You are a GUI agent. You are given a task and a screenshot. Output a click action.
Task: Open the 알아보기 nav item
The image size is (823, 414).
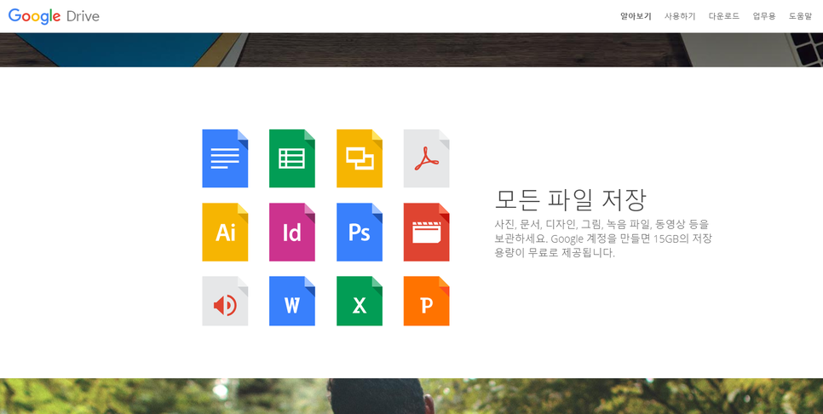point(636,16)
